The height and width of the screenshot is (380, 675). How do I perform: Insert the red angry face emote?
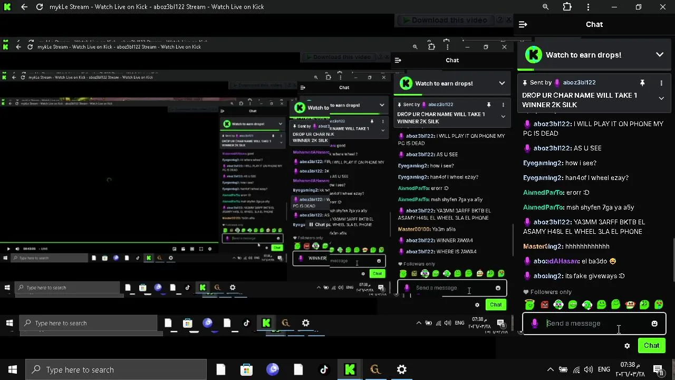pos(544,305)
